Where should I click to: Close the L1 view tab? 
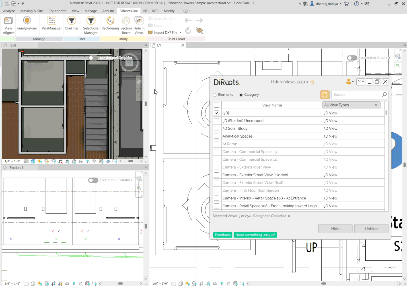183,45
